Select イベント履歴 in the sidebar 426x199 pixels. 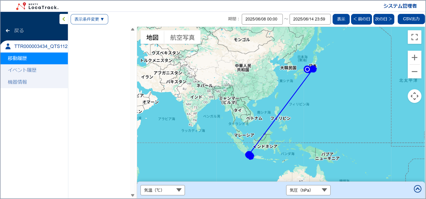point(22,70)
